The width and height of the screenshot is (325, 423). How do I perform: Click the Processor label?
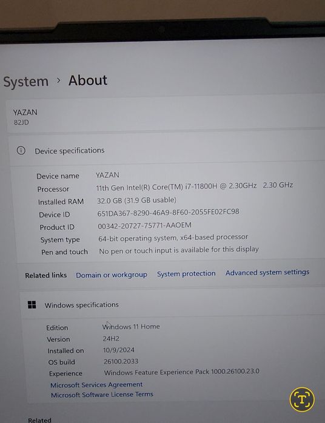pyautogui.click(x=53, y=189)
